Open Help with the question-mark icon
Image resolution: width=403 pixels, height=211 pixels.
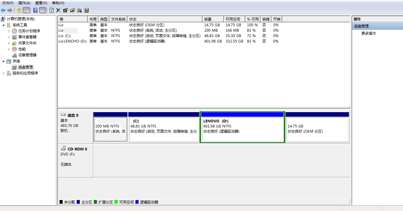point(36,10)
